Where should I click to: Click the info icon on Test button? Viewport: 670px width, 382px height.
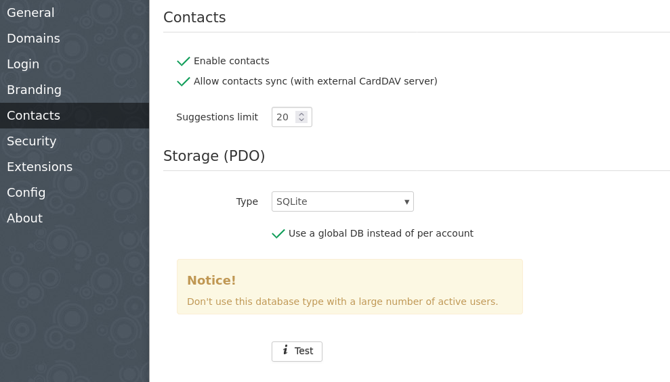point(285,350)
